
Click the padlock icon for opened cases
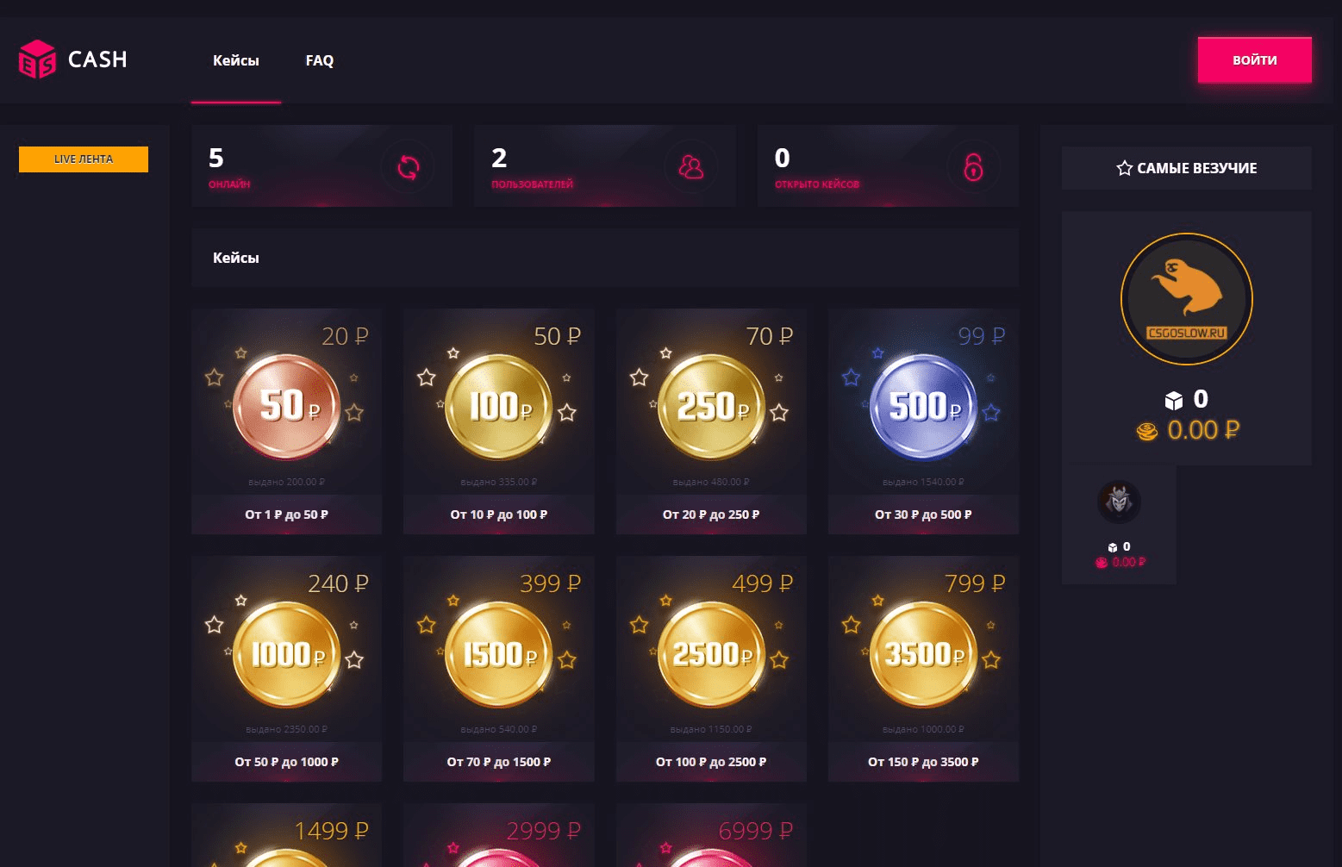973,166
